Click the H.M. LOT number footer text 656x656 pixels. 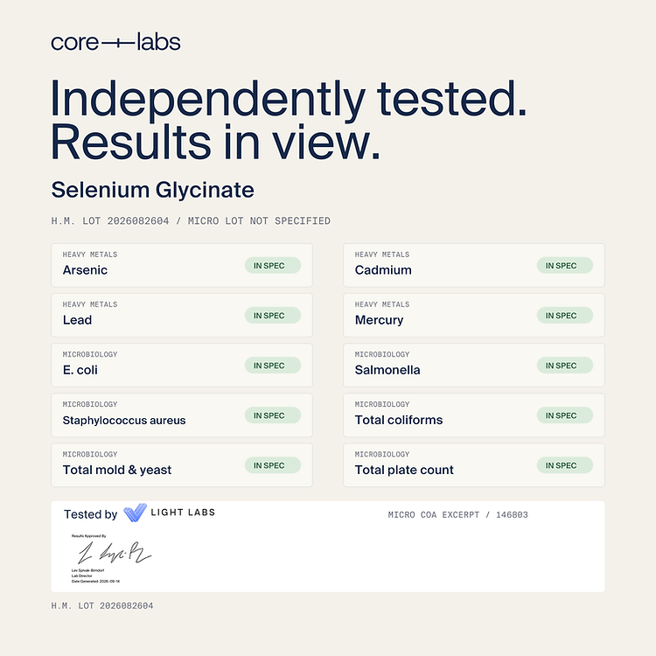click(102, 605)
